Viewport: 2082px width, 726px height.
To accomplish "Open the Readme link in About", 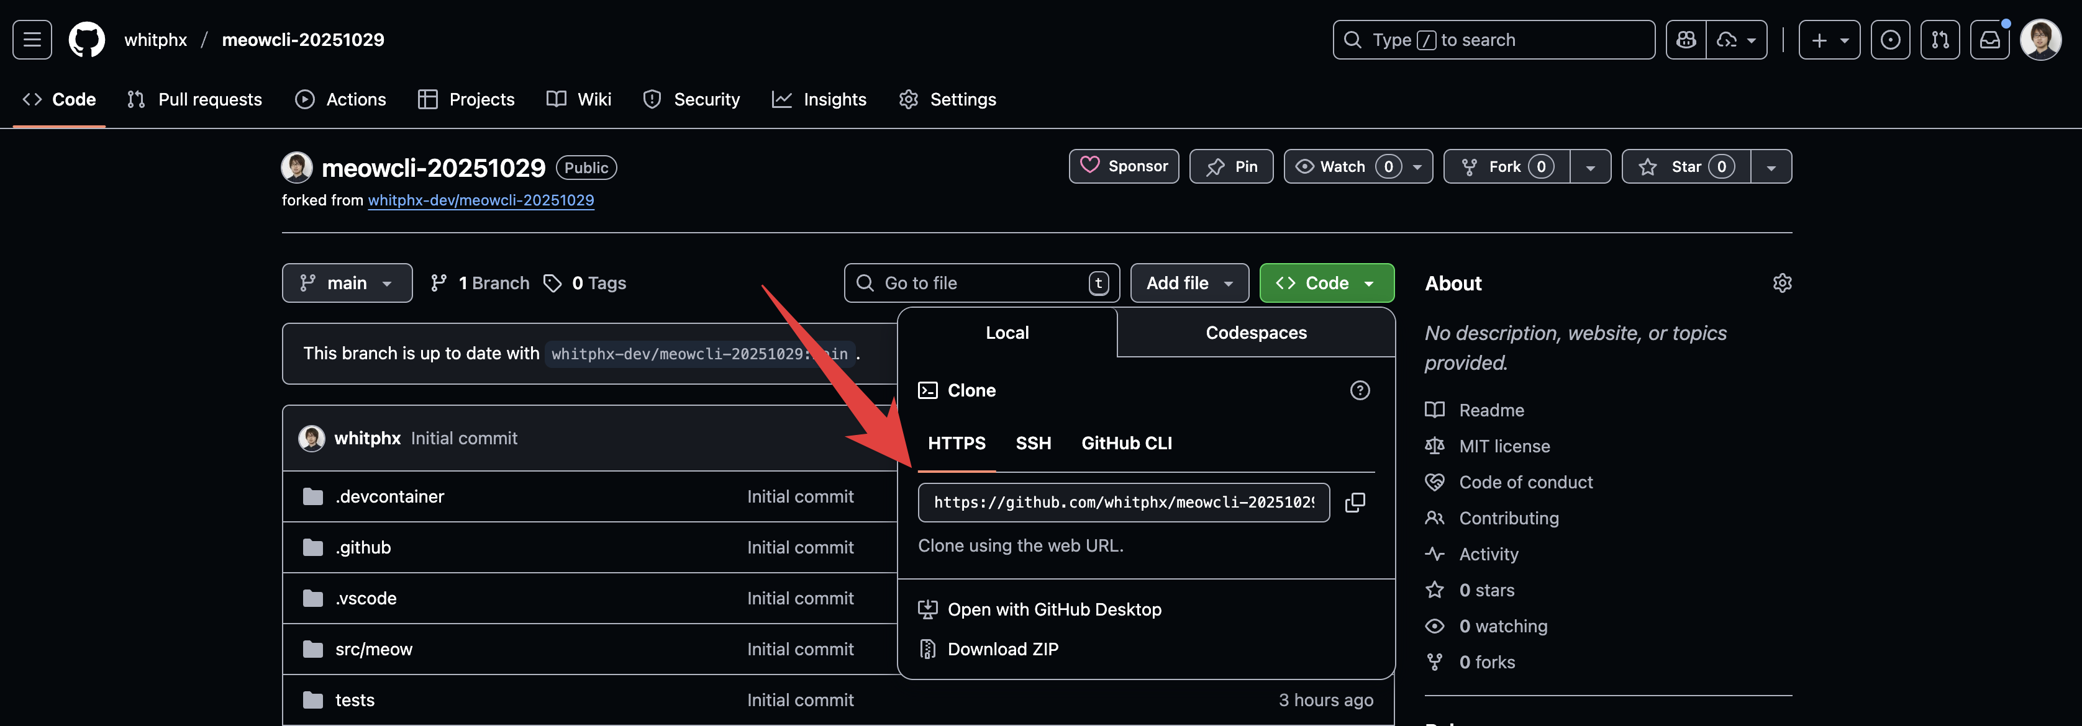I will click(1475, 410).
